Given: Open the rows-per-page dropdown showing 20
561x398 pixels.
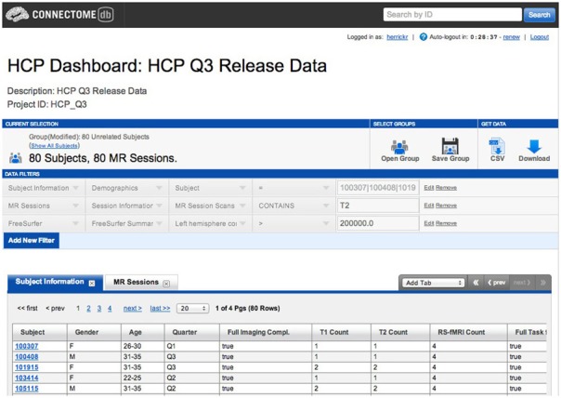Looking at the screenshot, I should point(192,308).
